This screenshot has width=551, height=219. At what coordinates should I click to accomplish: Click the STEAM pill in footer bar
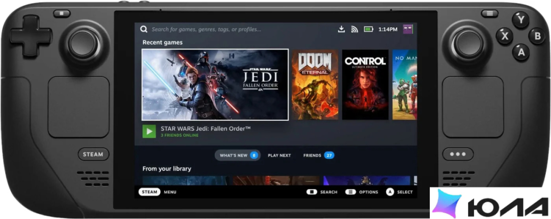(x=149, y=192)
